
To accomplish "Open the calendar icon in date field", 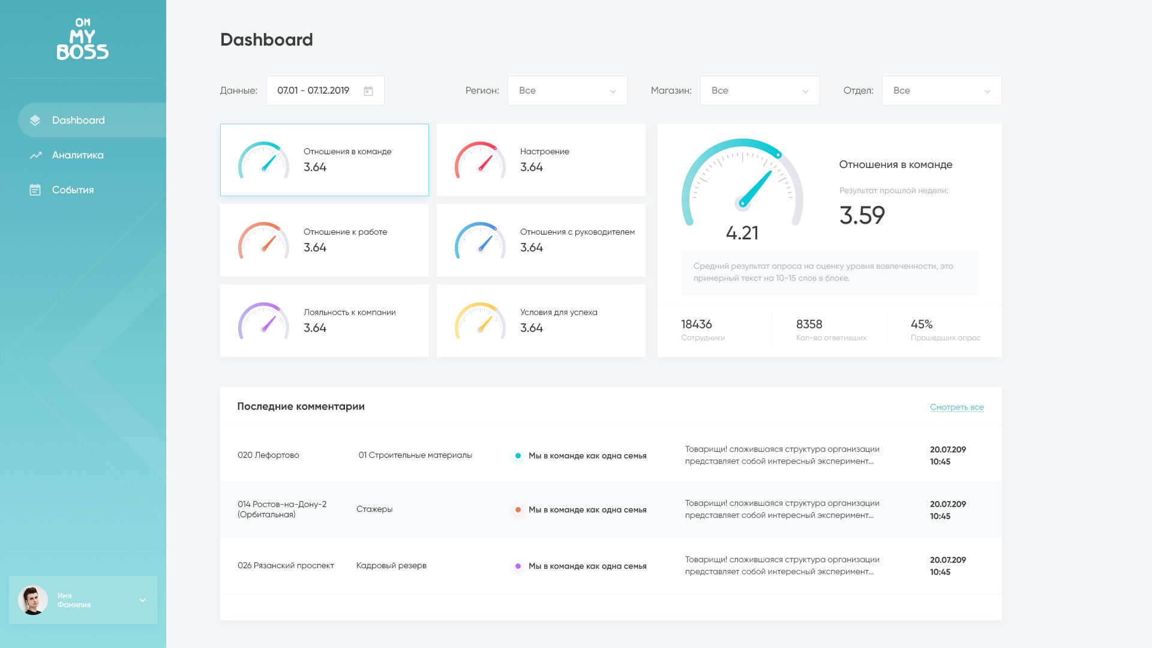I will (368, 91).
